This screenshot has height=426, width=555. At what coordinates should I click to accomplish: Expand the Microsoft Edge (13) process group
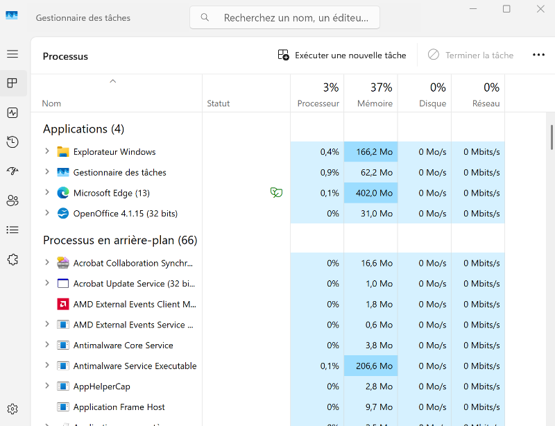point(47,192)
